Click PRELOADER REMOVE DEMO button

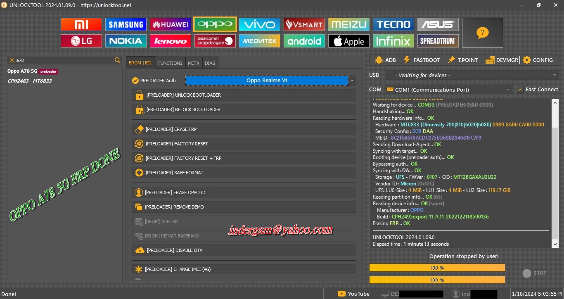point(244,207)
